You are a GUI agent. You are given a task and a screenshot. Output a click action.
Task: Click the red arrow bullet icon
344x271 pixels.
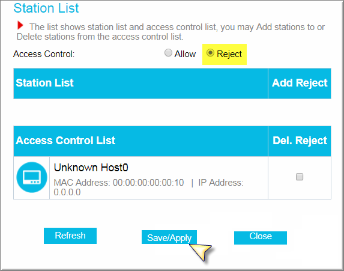click(x=20, y=25)
